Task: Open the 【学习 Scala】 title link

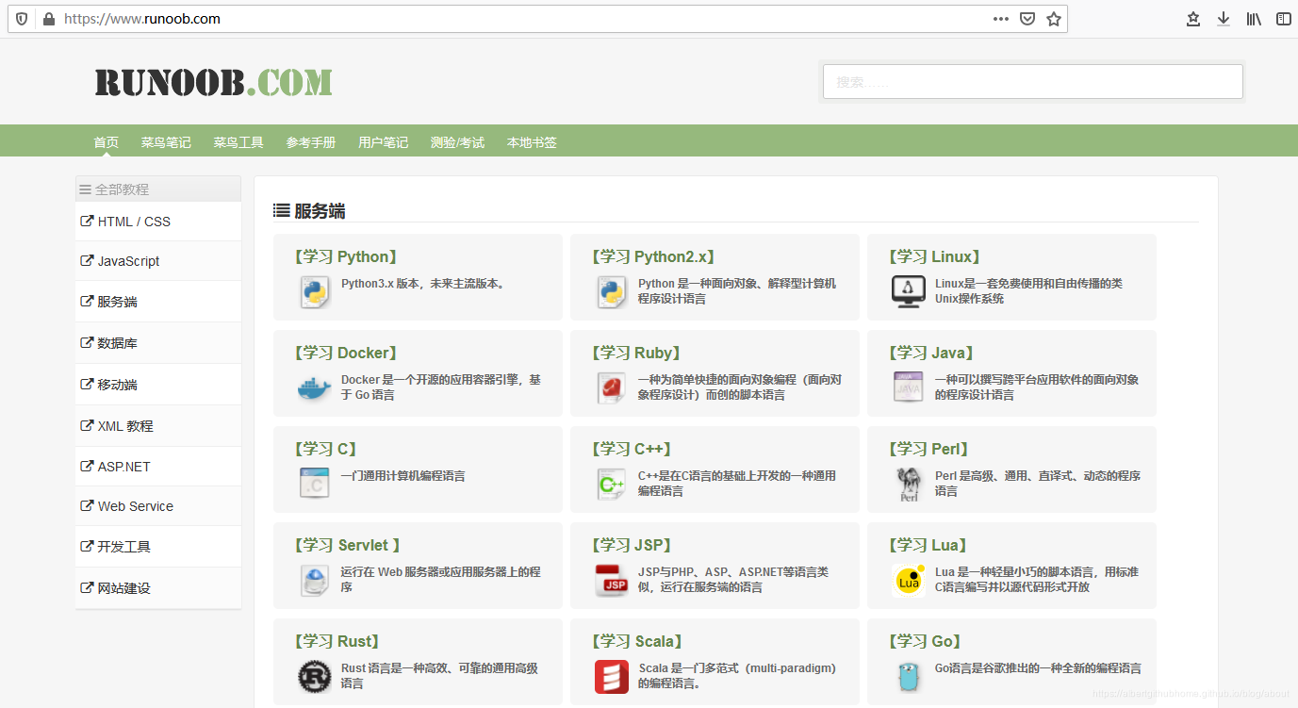Action: [637, 641]
